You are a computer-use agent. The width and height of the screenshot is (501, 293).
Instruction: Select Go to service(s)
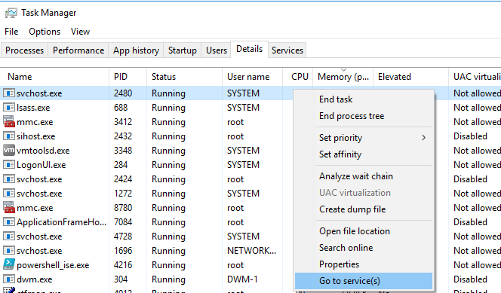click(x=364, y=281)
